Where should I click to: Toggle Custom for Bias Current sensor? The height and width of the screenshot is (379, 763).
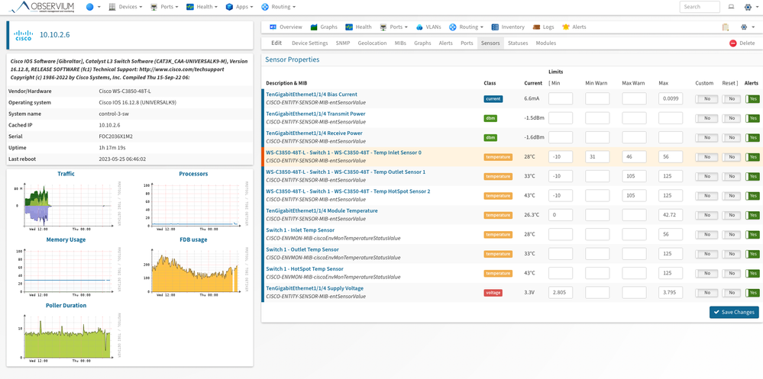coord(706,98)
